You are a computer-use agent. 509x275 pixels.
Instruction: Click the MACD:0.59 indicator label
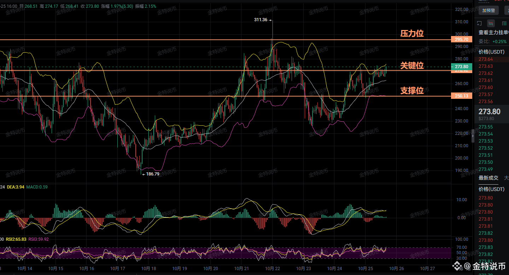[37, 187]
